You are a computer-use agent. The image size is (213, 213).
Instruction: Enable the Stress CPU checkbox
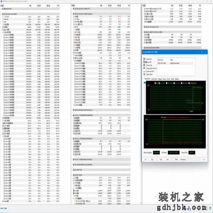point(146,59)
